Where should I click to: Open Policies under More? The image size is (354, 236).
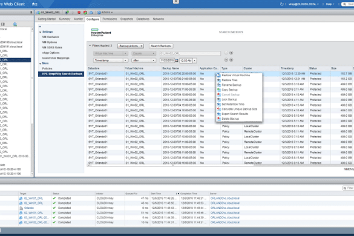[x=47, y=68]
